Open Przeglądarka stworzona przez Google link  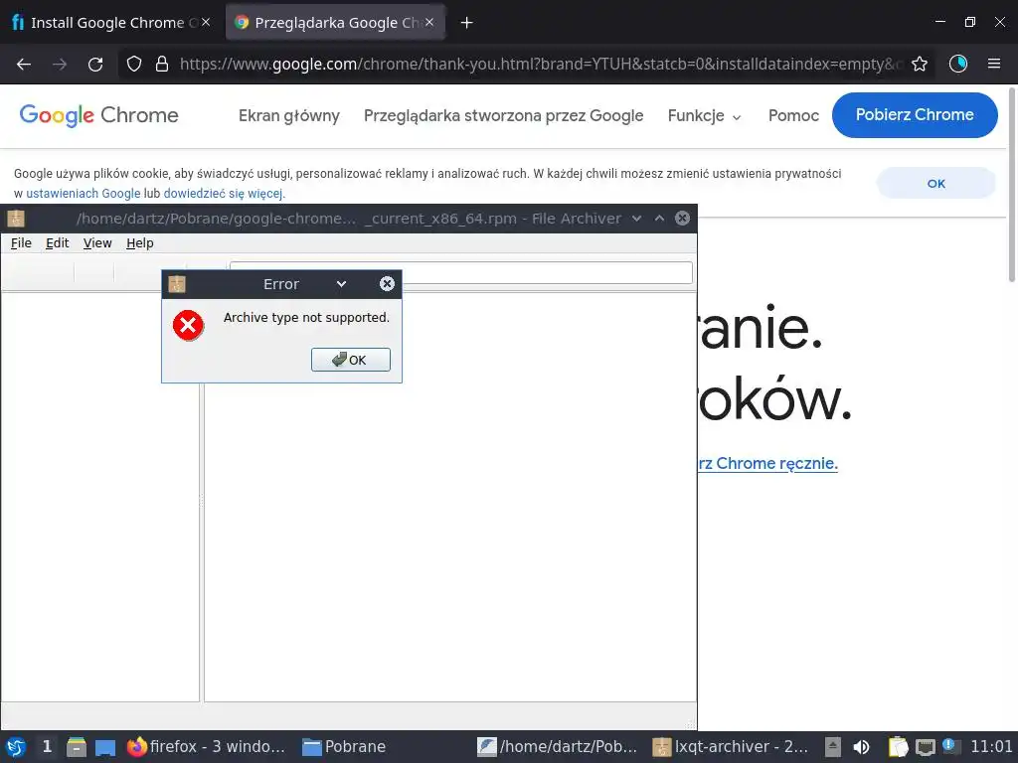[503, 115]
